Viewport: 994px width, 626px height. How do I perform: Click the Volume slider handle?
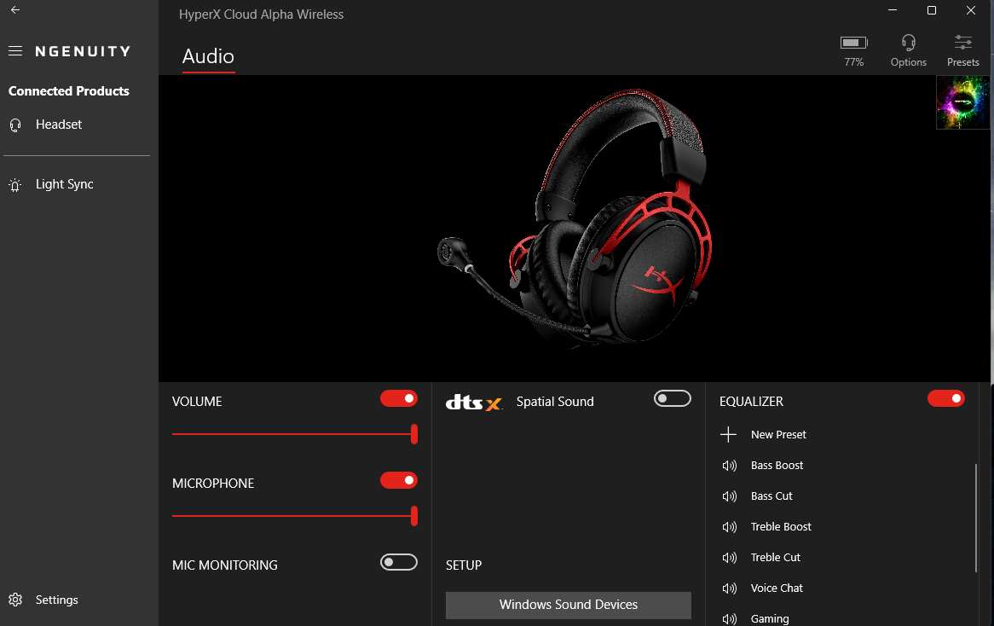[414, 434]
